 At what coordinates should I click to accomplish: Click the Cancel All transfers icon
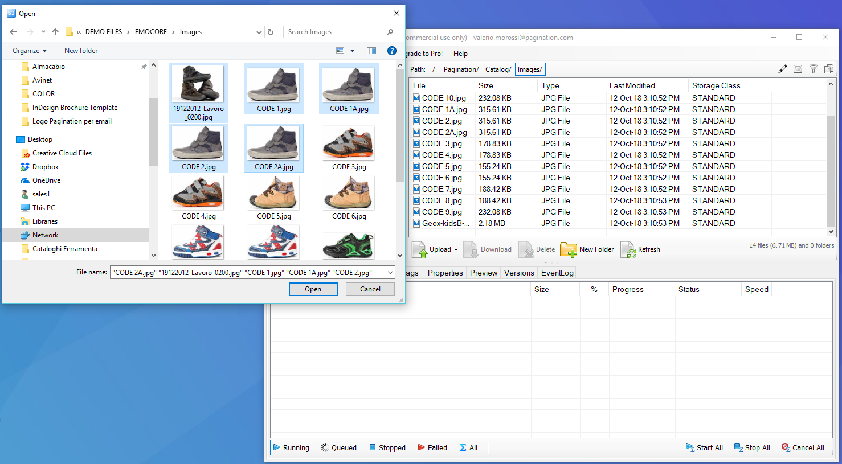tap(786, 447)
